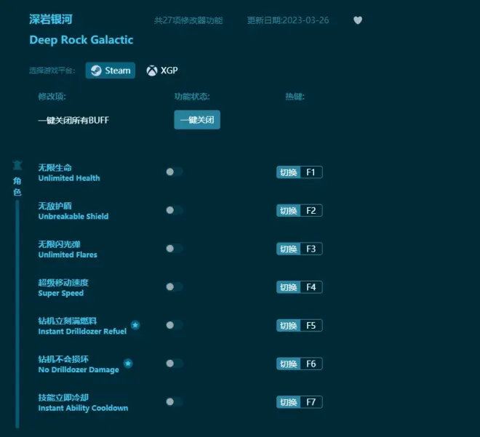Viewport: 480px width, 437px height.
Task: Switch to the XGP platform tab
Action: 162,71
